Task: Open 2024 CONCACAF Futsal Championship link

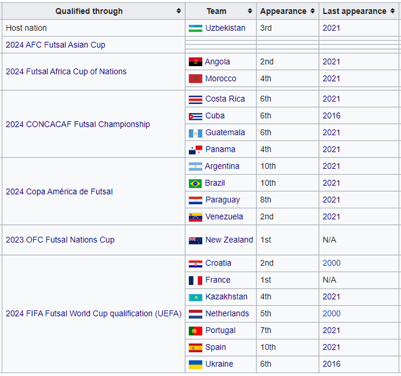Action: click(x=78, y=125)
